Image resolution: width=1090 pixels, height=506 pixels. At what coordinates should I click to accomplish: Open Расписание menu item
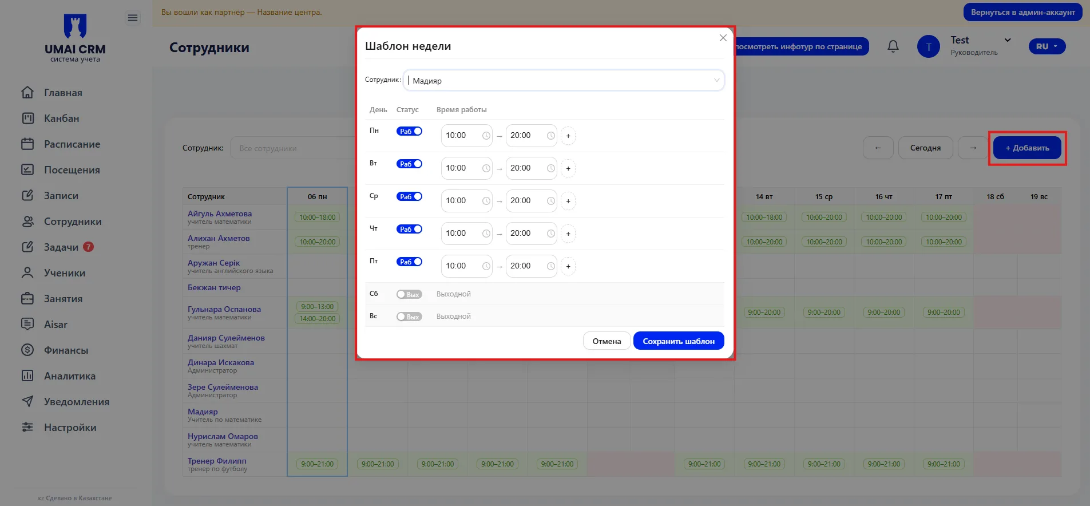click(72, 144)
